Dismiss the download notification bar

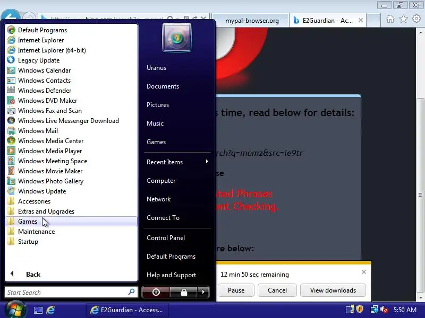coord(364,272)
